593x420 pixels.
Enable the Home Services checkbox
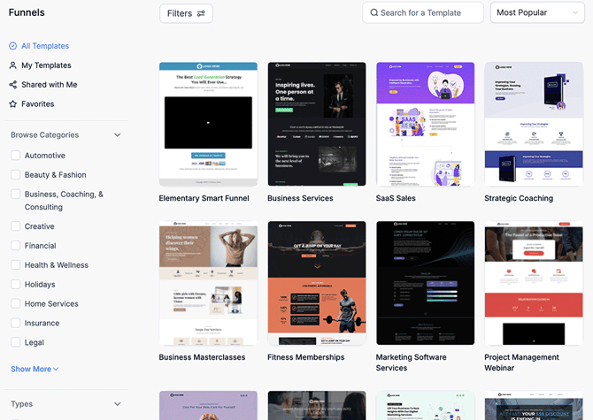click(x=16, y=303)
